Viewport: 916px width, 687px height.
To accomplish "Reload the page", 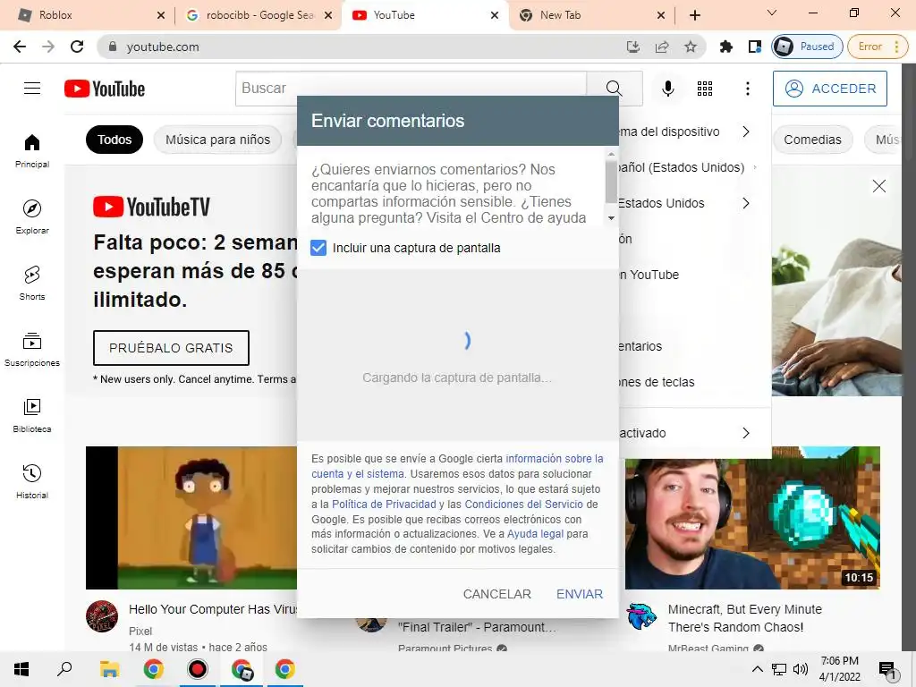I will pos(77,47).
